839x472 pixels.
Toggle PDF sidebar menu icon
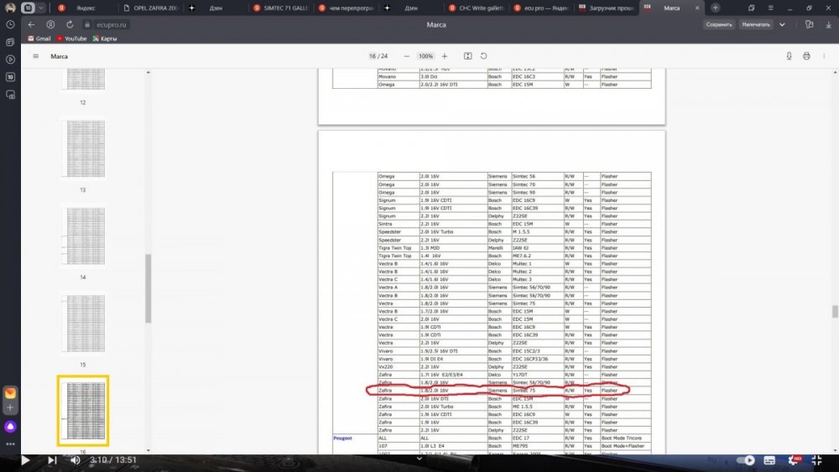click(x=36, y=56)
